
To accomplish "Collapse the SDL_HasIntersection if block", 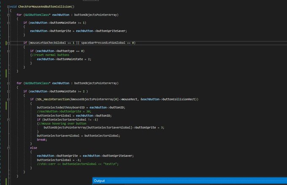I will [8, 99].
